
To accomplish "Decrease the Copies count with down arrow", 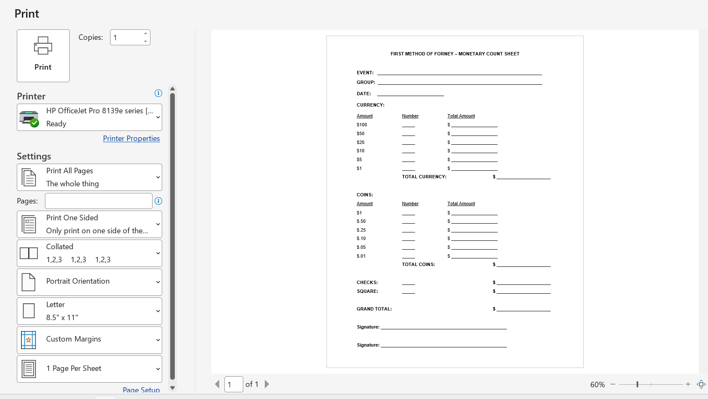I will pyautogui.click(x=145, y=41).
